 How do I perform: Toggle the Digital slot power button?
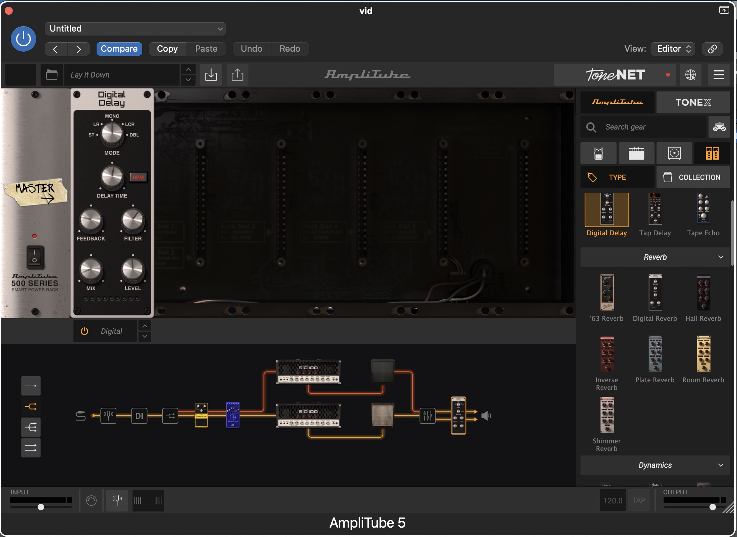point(84,331)
